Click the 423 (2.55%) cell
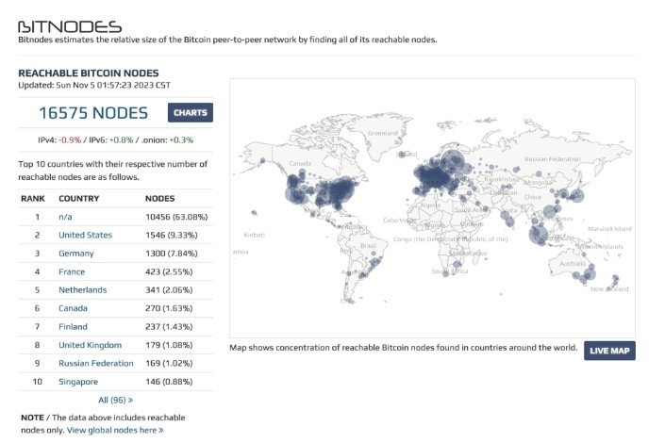Image resolution: width=665 pixels, height=443 pixels. point(169,271)
